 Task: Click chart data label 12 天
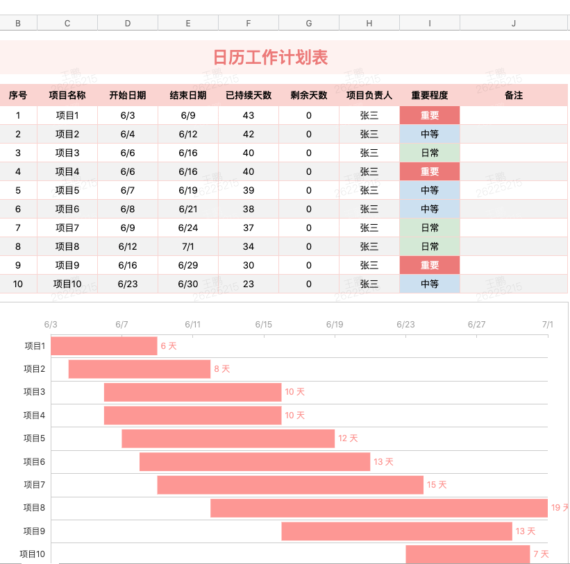(x=348, y=438)
